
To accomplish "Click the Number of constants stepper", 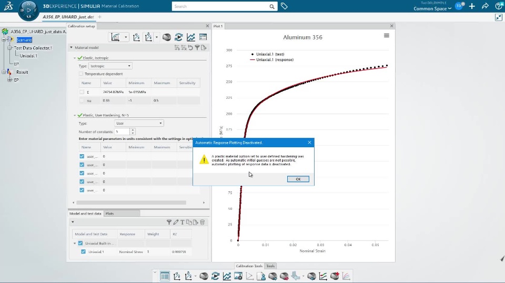I will coord(133,132).
